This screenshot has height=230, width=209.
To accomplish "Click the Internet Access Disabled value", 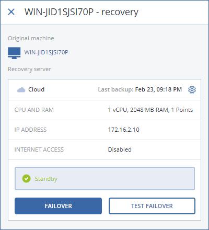I will [120, 149].
